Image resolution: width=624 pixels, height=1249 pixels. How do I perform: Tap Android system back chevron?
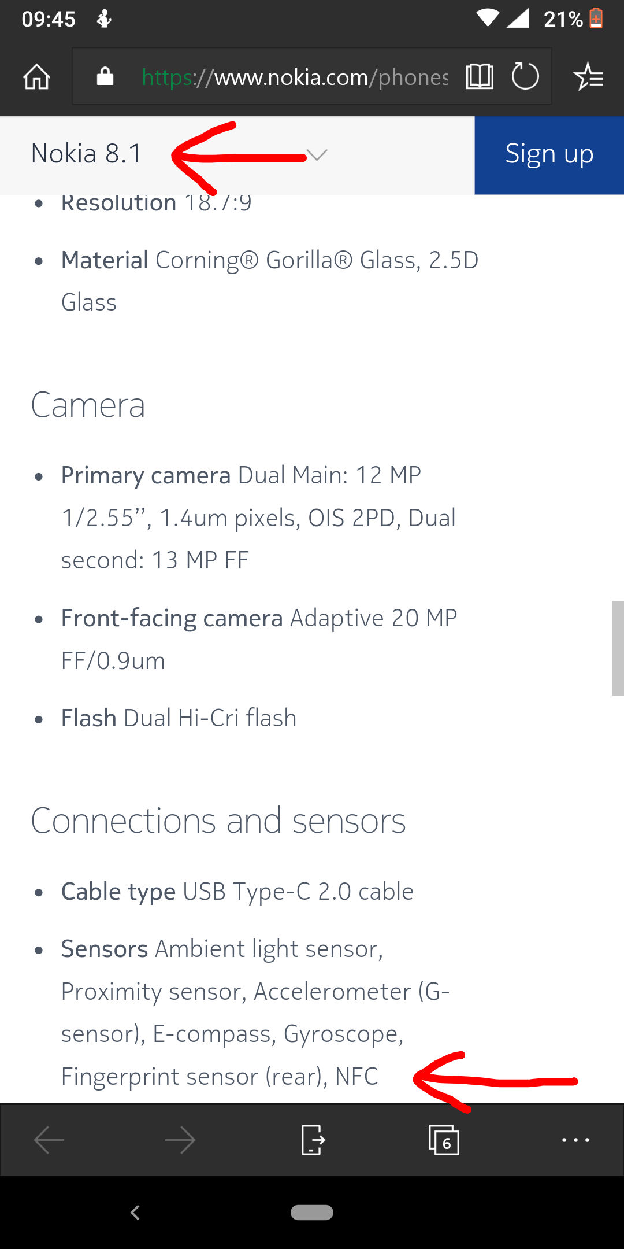135,1213
